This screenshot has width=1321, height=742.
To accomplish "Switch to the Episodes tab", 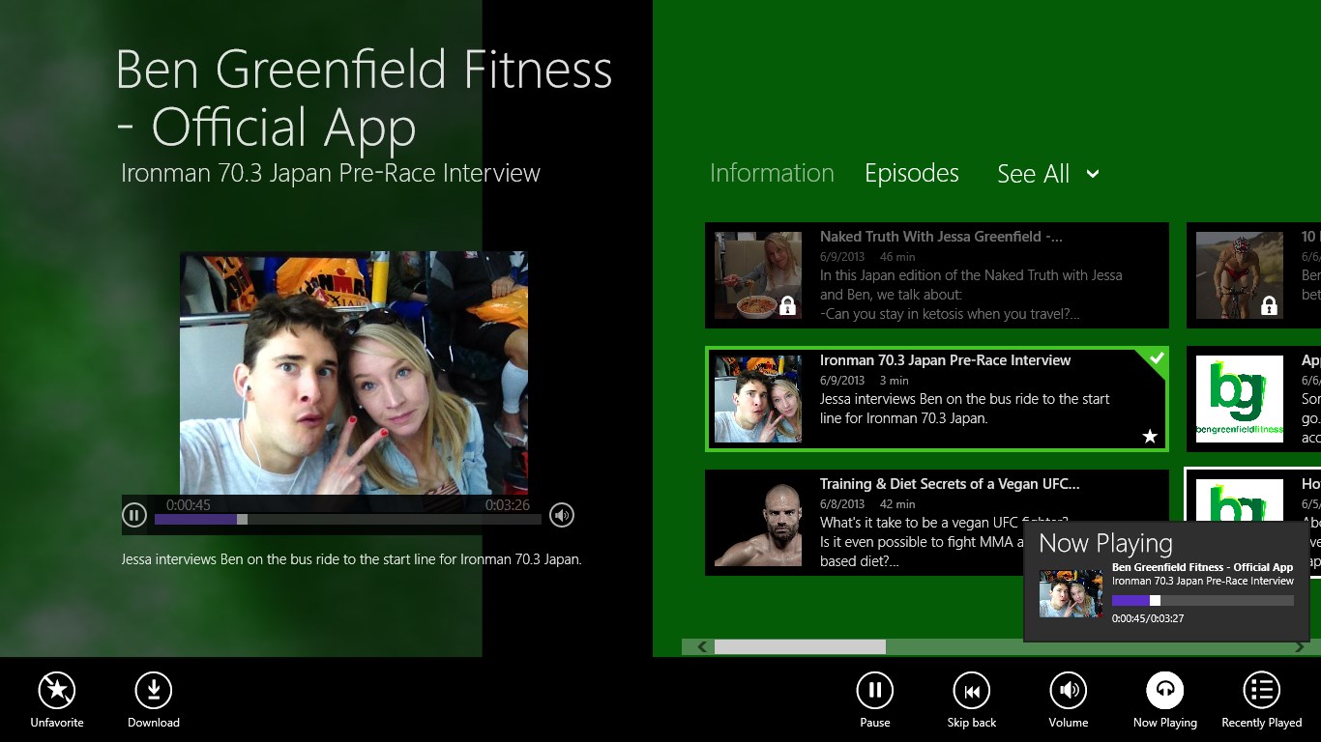I will (911, 173).
